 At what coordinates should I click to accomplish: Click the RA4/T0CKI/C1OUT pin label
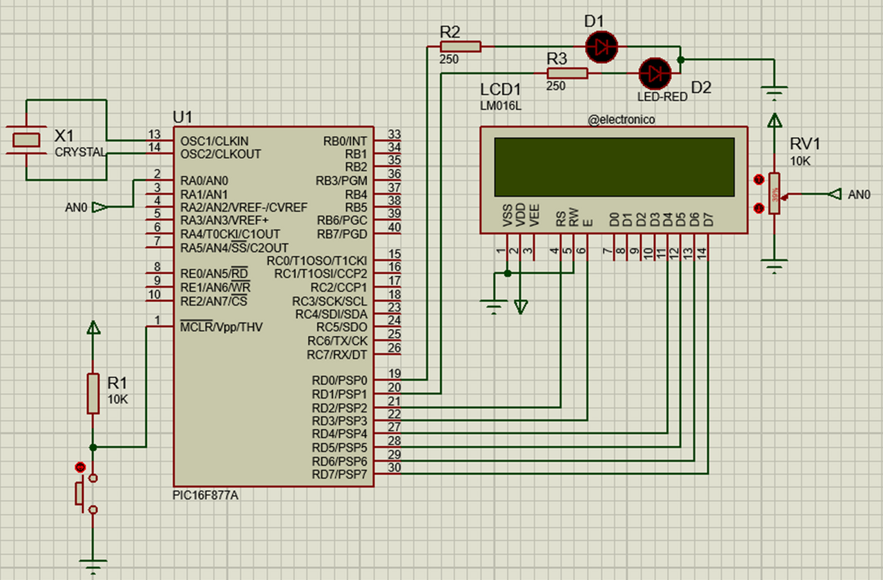[230, 234]
